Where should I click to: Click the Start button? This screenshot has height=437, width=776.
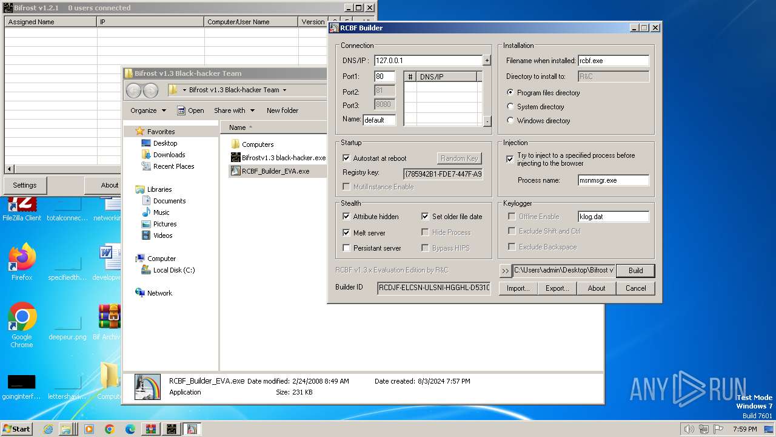pos(17,429)
